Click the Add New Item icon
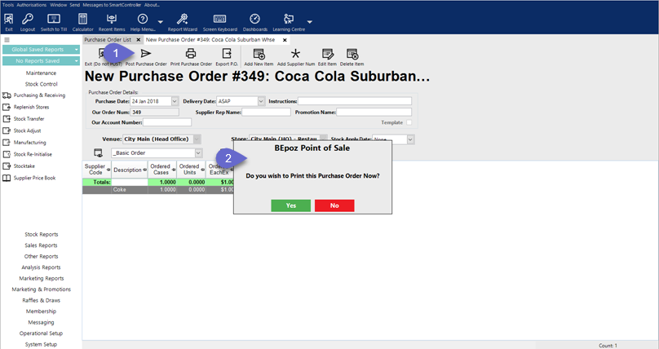The width and height of the screenshot is (659, 349). tap(259, 55)
